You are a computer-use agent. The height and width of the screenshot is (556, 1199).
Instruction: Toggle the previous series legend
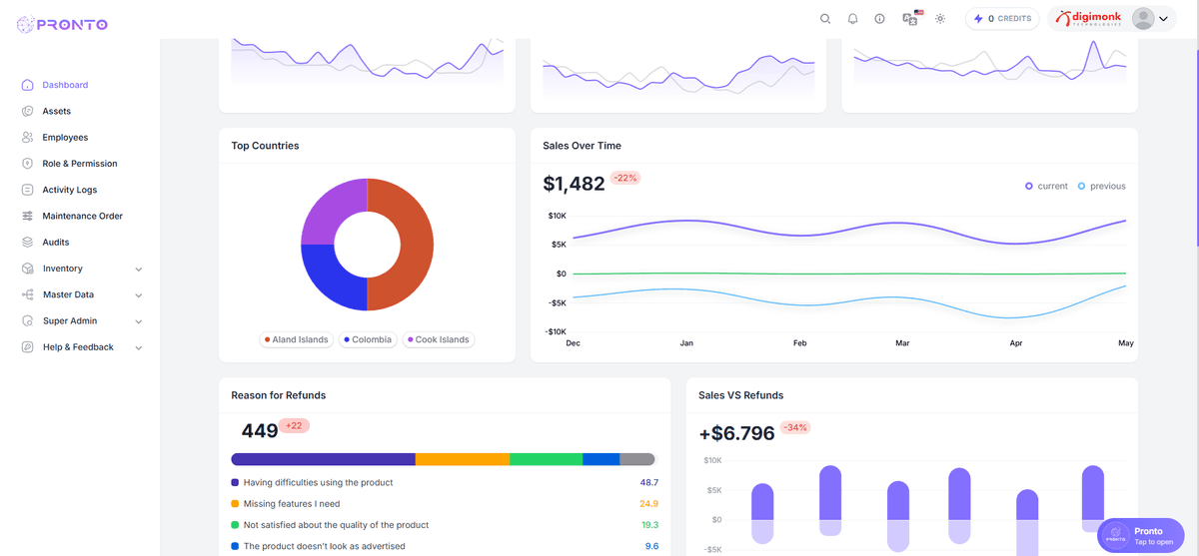[1100, 186]
